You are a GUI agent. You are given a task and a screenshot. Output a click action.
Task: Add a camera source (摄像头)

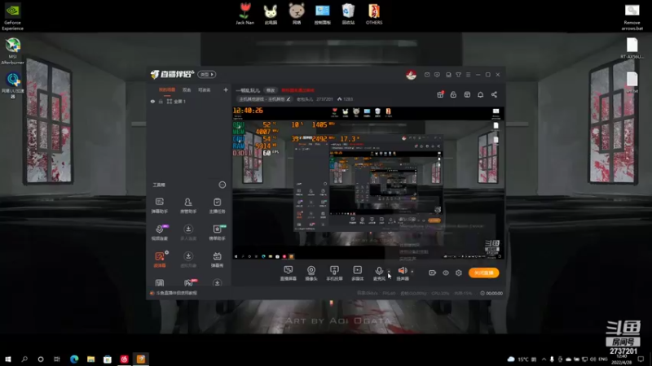point(311,273)
